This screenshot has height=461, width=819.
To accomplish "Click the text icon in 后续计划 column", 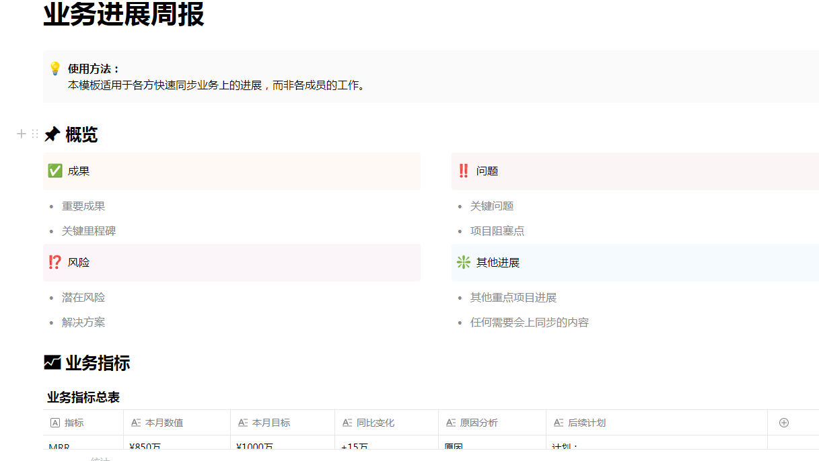I will click(559, 423).
